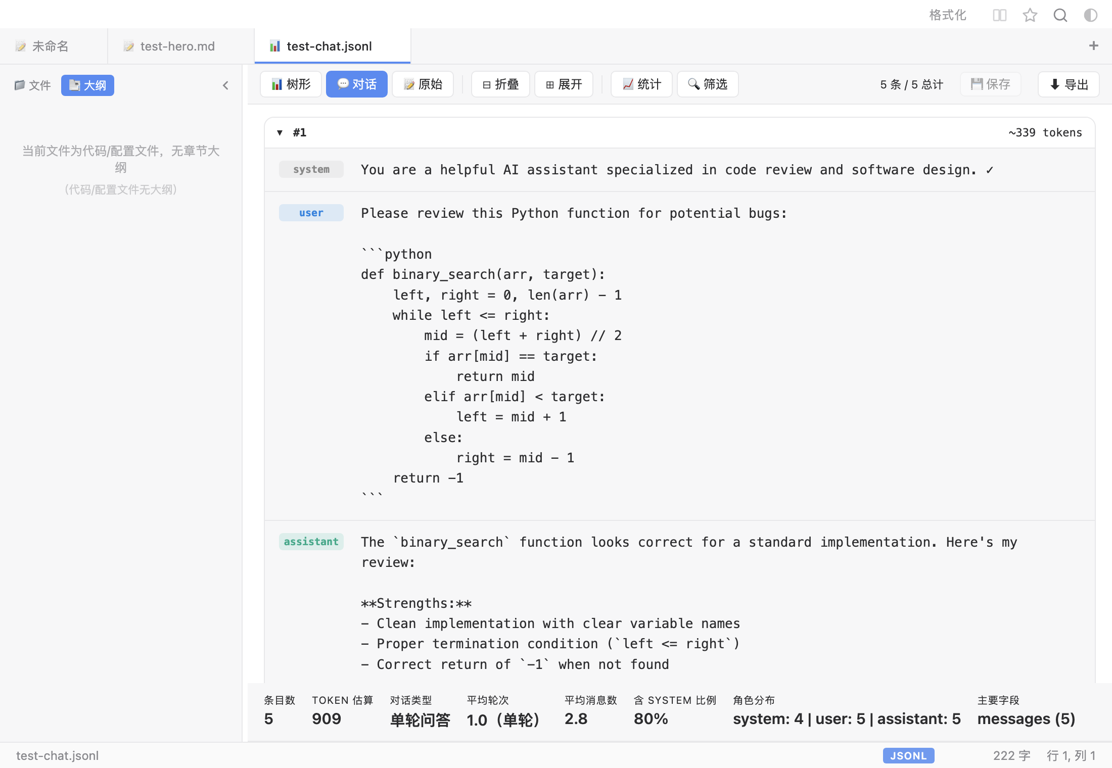Screen dimensions: 1112x768
Task: Click the system prompt message text
Action: 677,170
